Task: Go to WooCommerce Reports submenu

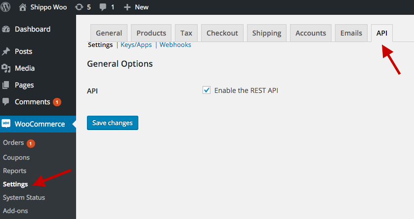Action: pos(14,171)
